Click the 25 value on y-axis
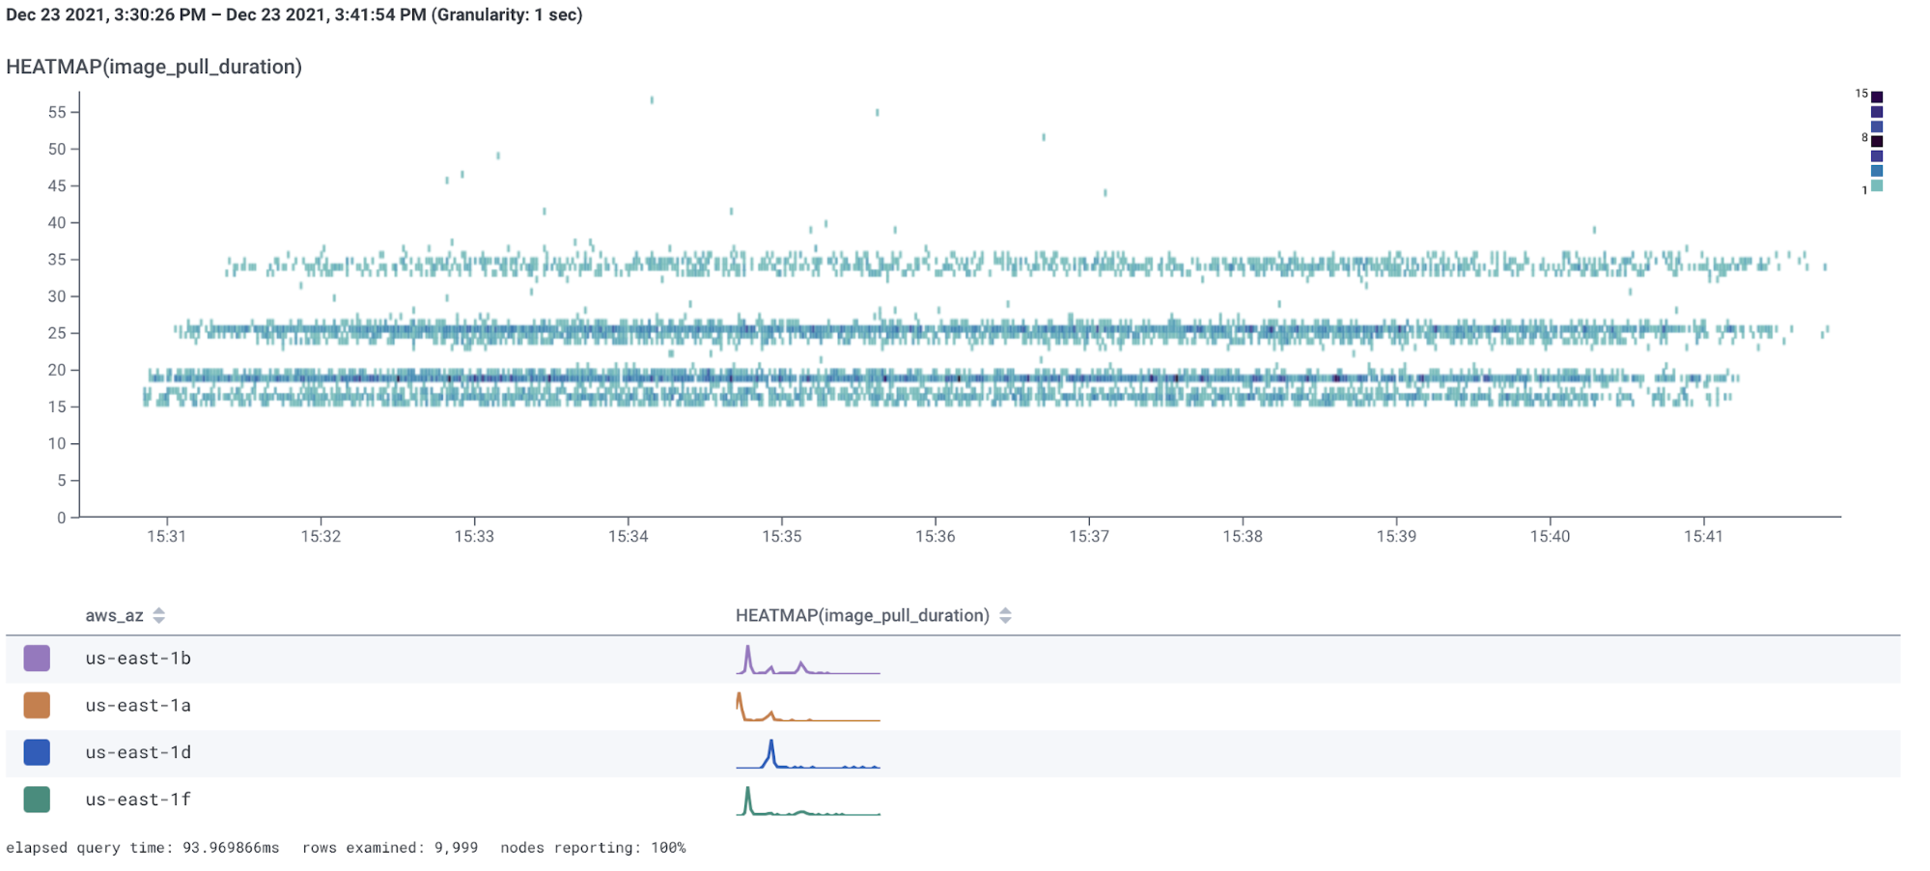The image size is (1930, 871). (57, 333)
